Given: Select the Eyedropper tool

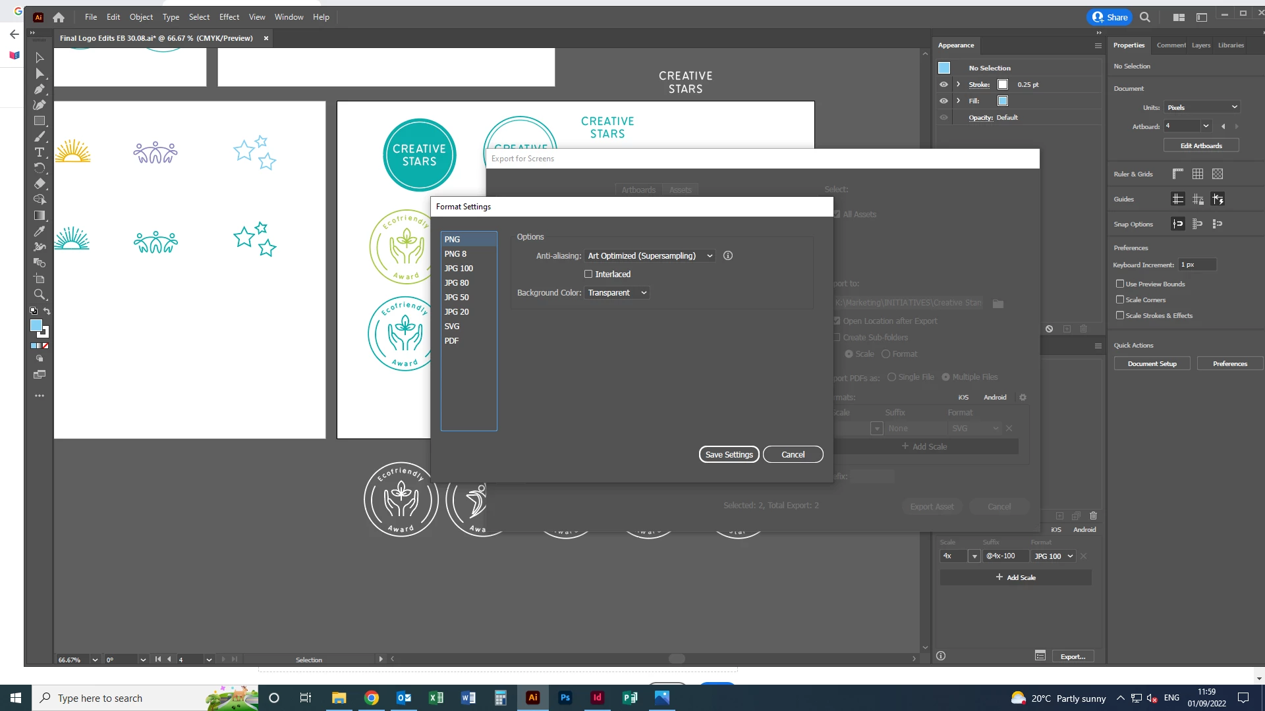Looking at the screenshot, I should 40,231.
